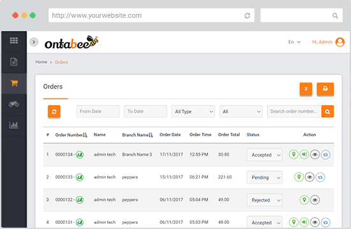Click the browser reload icon
This screenshot has height=229, width=351.
pos(247,16)
